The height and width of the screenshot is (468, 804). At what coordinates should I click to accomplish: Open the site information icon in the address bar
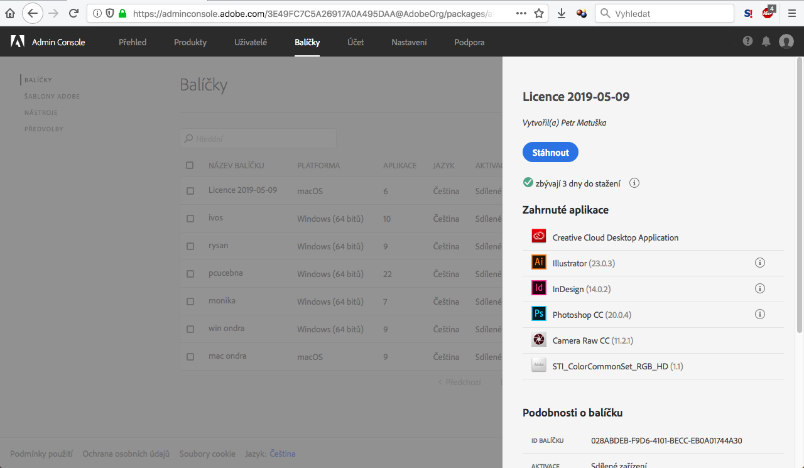pyautogui.click(x=98, y=13)
